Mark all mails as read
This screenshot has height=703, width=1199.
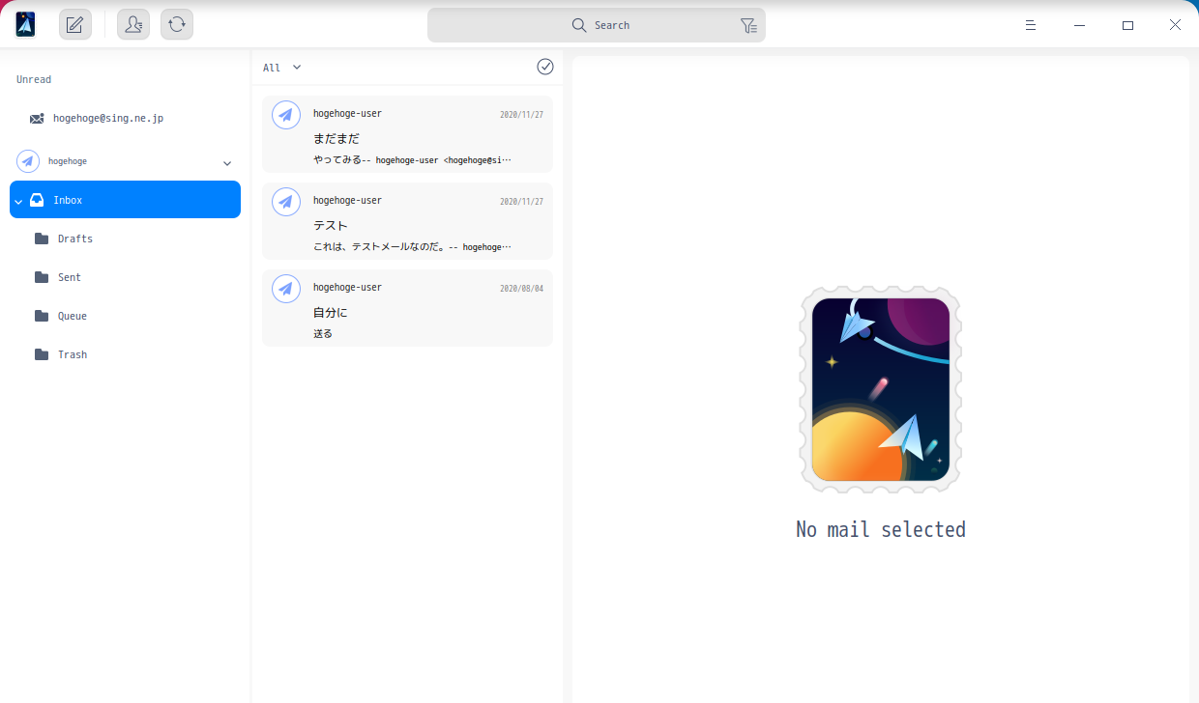pos(545,67)
